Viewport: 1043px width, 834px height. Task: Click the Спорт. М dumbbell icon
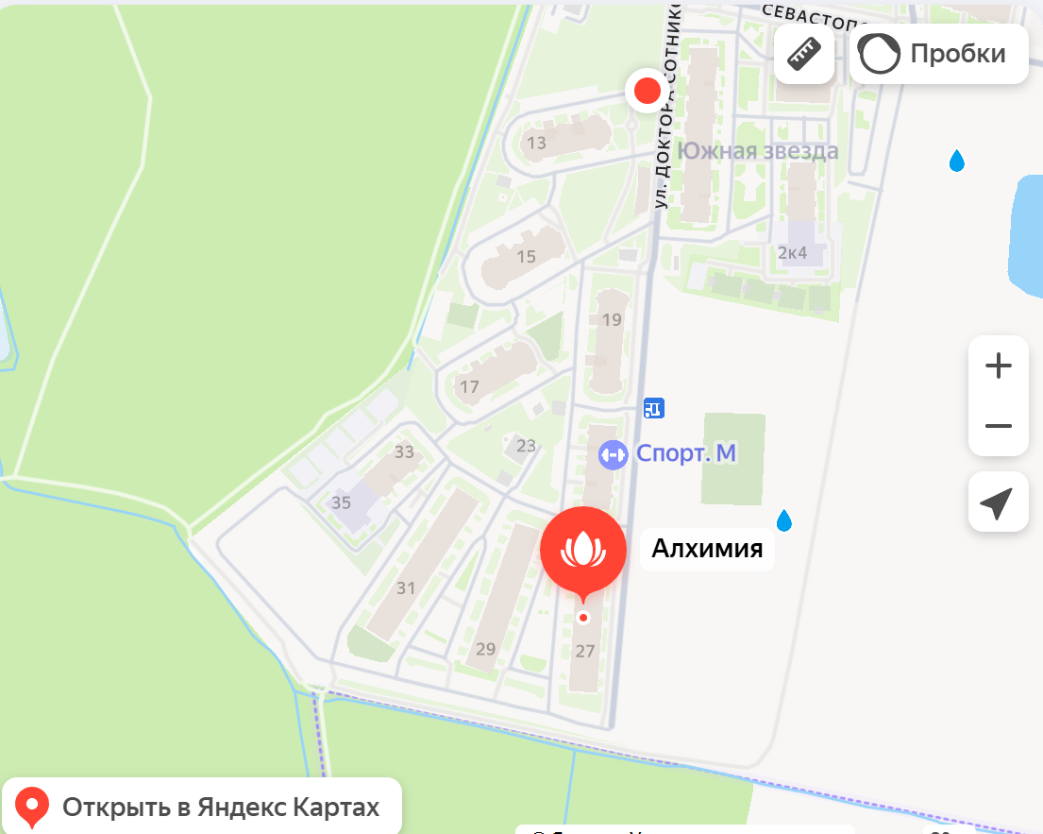click(613, 455)
